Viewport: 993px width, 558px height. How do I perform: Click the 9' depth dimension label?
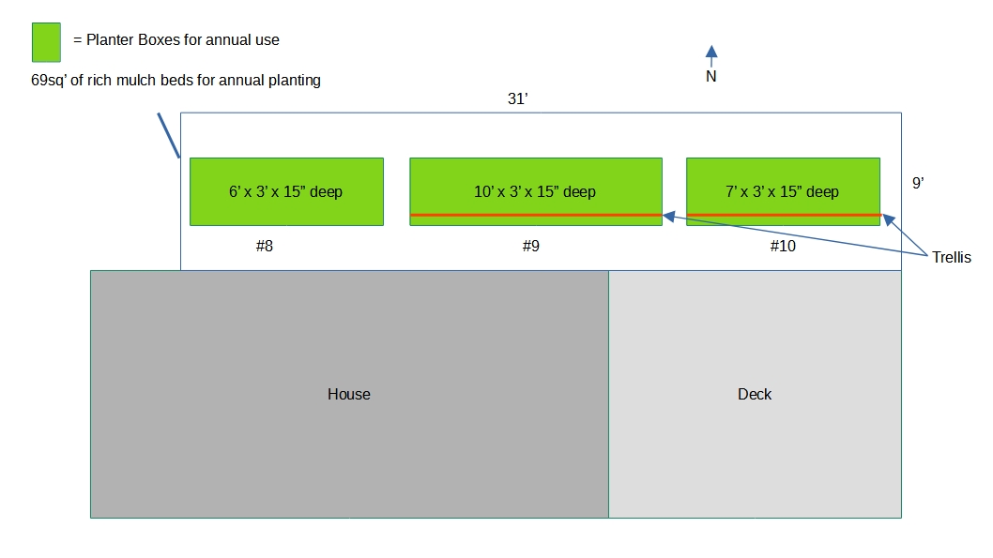pyautogui.click(x=918, y=184)
